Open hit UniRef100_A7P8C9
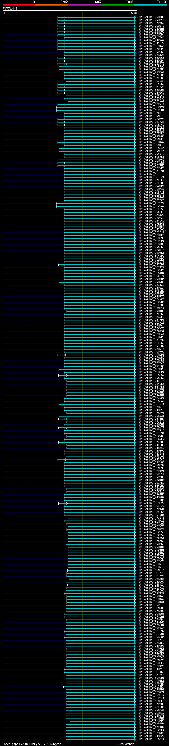 coord(151,23)
